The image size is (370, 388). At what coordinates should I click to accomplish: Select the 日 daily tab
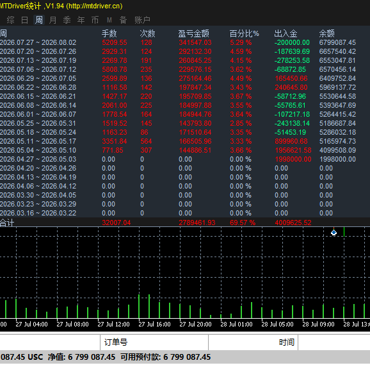click(25, 20)
